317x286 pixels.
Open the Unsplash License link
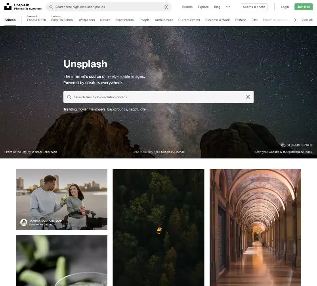point(173,152)
